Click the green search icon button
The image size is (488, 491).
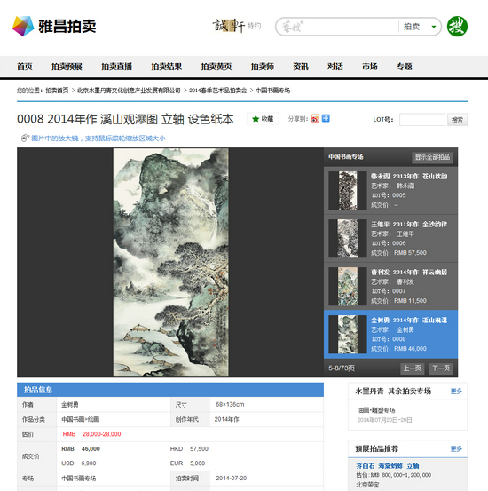click(x=457, y=27)
